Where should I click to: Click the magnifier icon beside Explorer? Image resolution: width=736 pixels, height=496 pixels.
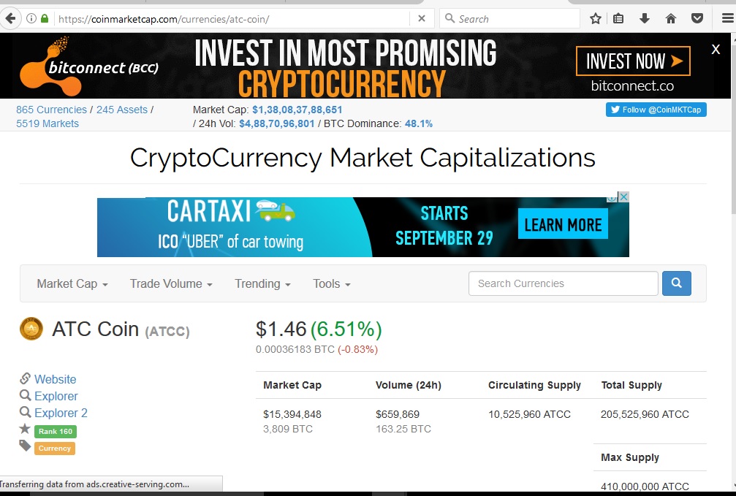26,396
